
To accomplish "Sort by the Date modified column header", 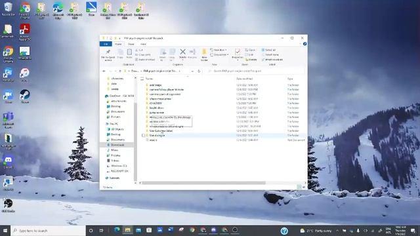I will (245, 79).
